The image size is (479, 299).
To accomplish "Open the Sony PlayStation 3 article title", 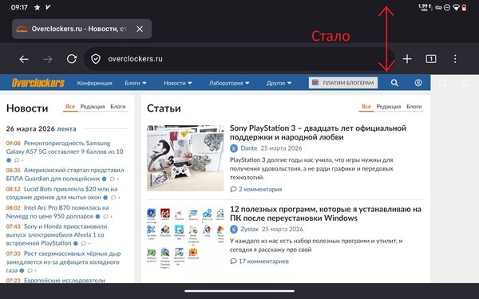I will tap(318, 132).
